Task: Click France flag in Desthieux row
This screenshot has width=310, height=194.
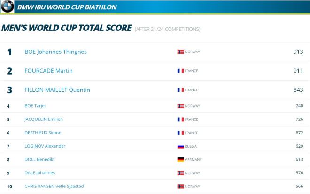Action: (x=180, y=133)
